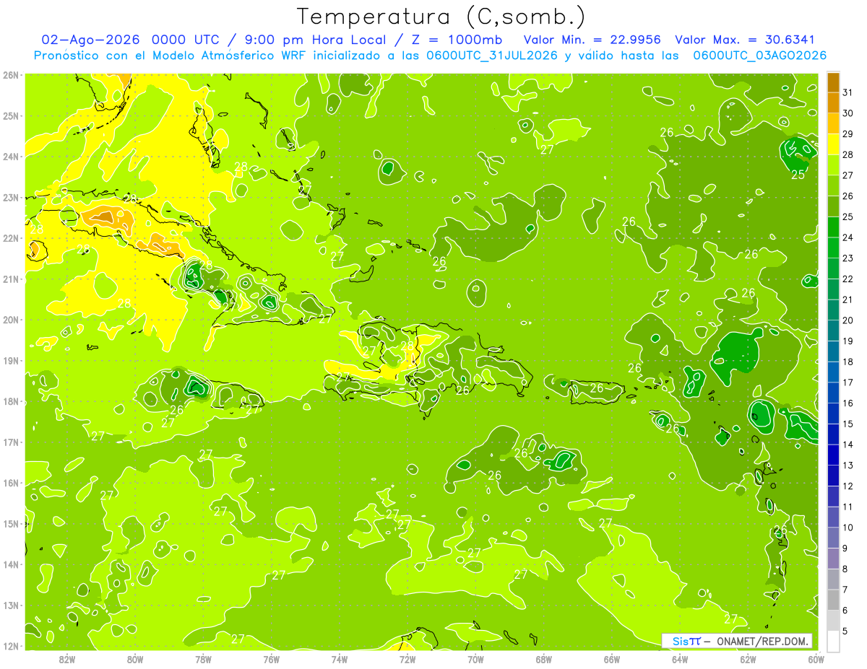Viewport: 867px width, 669px height.
Task: Click the 68W longitude axis label
Action: (x=544, y=658)
